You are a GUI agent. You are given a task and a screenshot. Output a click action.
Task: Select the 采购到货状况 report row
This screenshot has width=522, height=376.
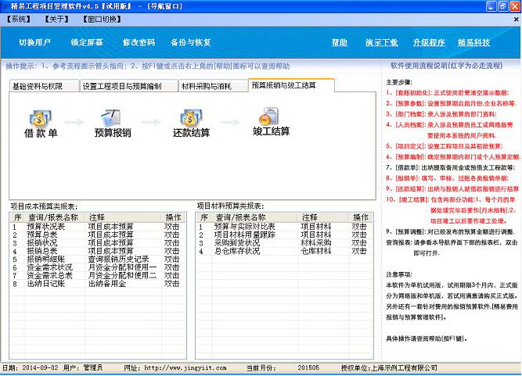click(284, 243)
